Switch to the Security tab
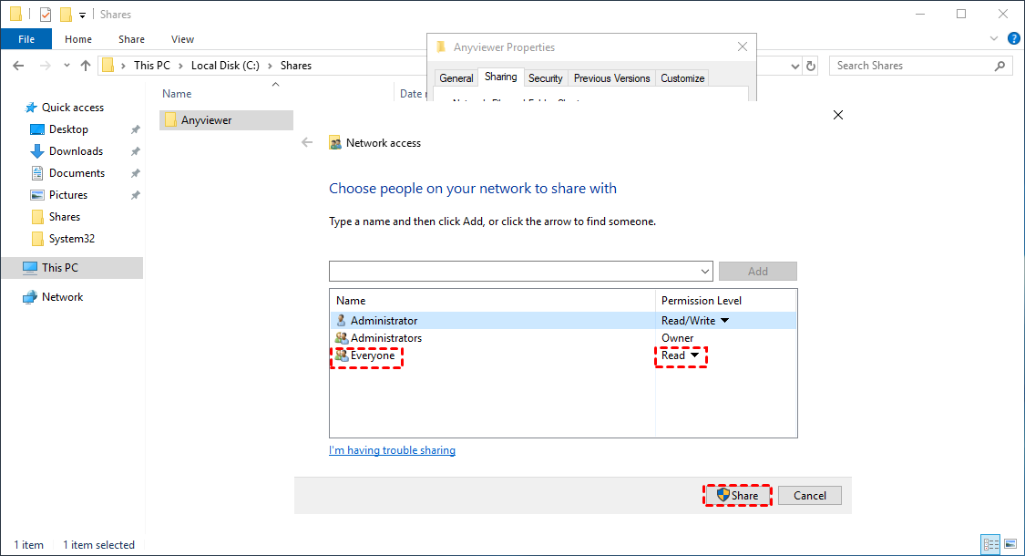This screenshot has width=1025, height=556. [545, 78]
